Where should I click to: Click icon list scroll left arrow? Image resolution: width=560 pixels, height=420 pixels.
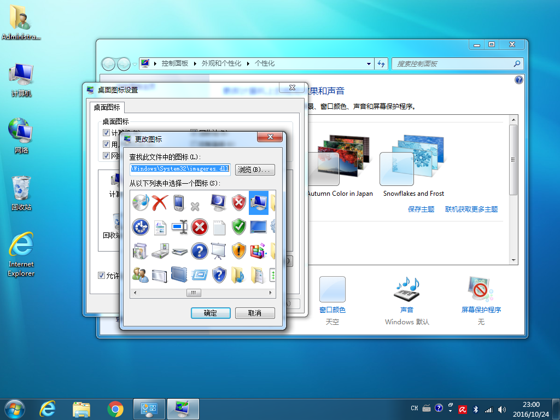pyautogui.click(x=135, y=293)
